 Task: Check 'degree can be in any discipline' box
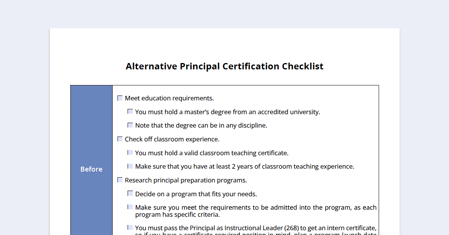click(130, 125)
